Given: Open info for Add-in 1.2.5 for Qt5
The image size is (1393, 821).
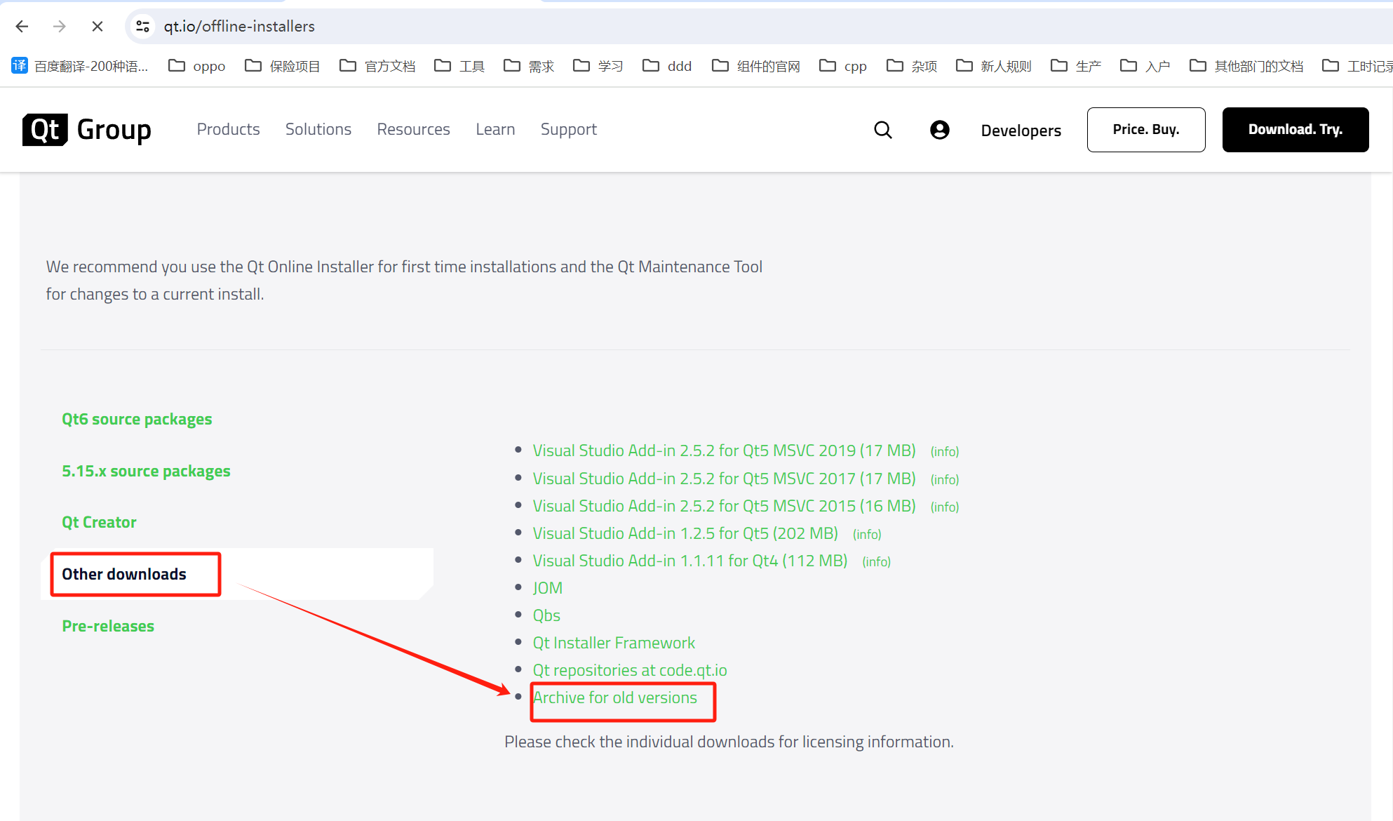Looking at the screenshot, I should point(867,535).
